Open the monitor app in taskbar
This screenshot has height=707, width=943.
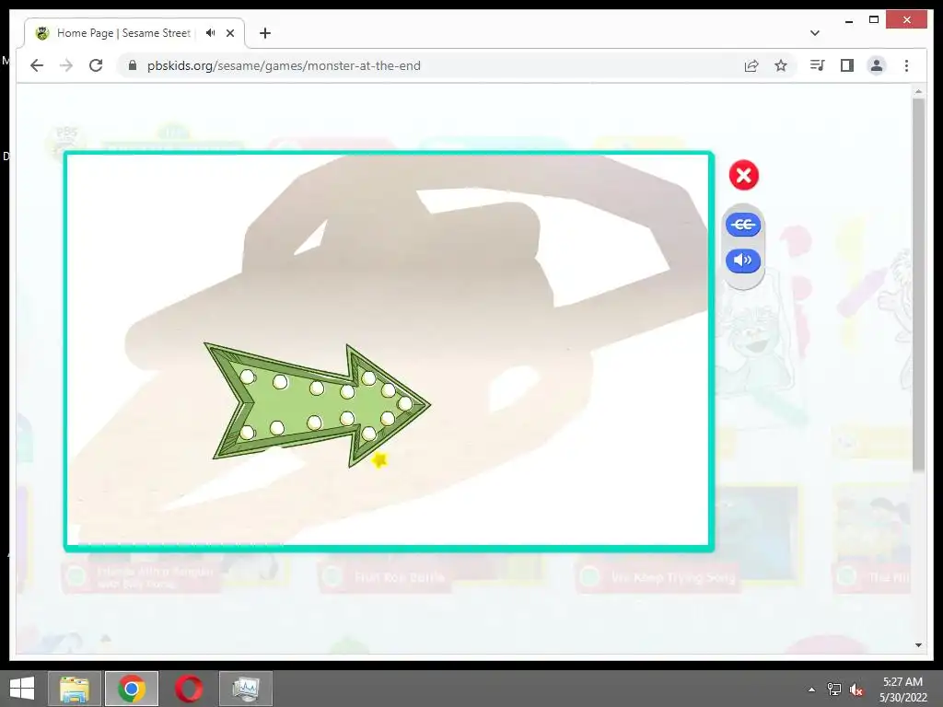point(245,689)
